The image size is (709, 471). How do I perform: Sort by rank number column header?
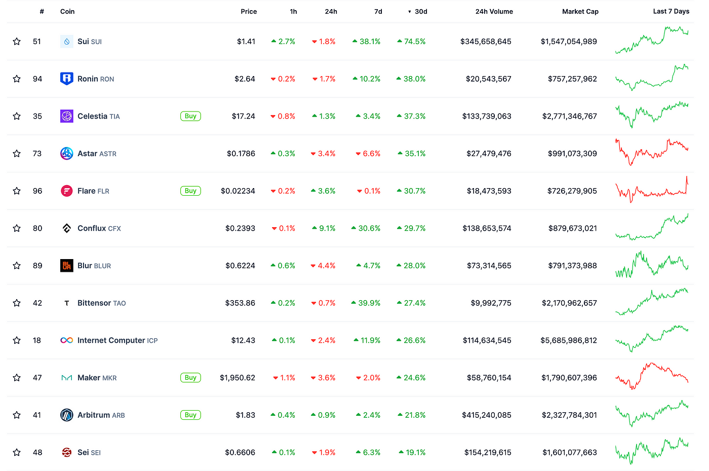pos(42,11)
